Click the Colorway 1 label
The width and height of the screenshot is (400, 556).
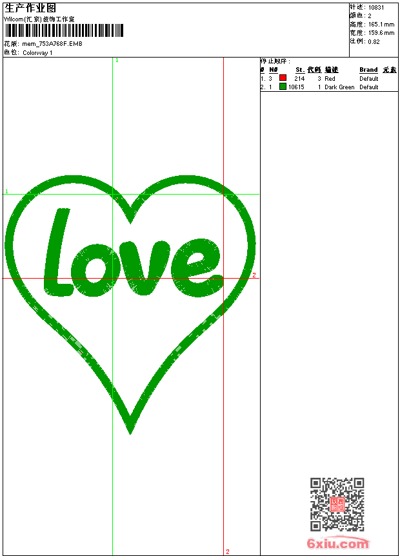point(37,53)
